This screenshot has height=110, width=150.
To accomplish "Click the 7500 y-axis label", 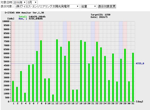I will click(x=7, y=41).
